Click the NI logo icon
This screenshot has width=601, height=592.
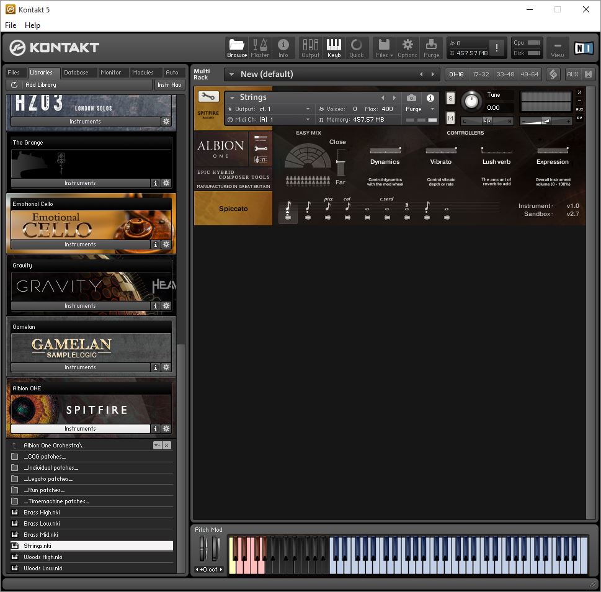(584, 48)
